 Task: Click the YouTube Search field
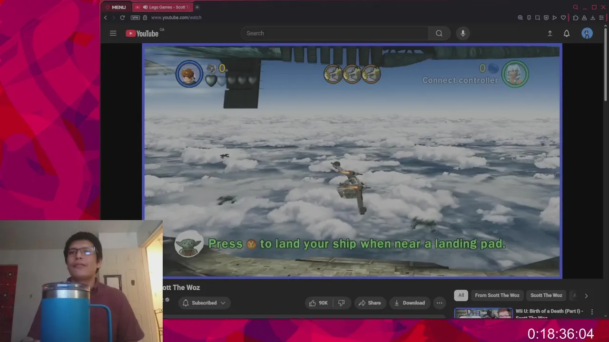tap(334, 33)
